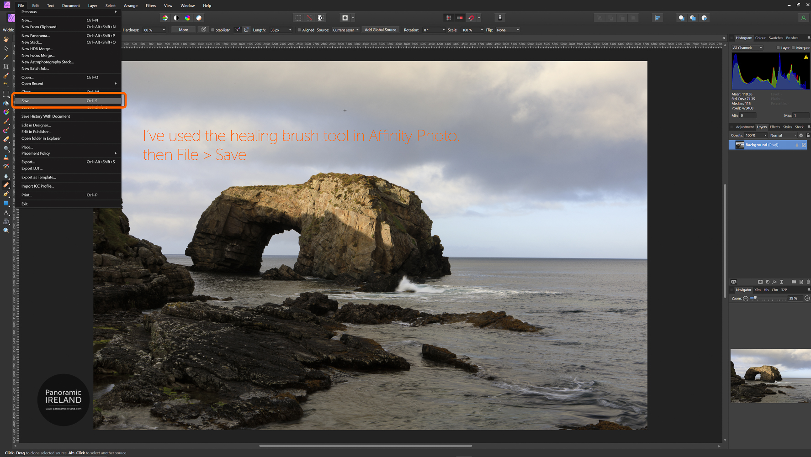Open the All Channels histogram dropdown
The height and width of the screenshot is (457, 811).
click(x=747, y=48)
